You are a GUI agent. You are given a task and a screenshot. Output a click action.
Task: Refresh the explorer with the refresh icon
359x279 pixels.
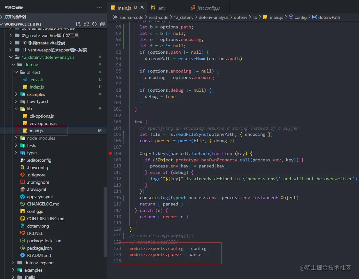coord(94,24)
